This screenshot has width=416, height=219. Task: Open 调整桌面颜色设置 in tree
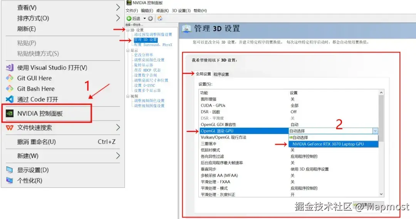149,60
